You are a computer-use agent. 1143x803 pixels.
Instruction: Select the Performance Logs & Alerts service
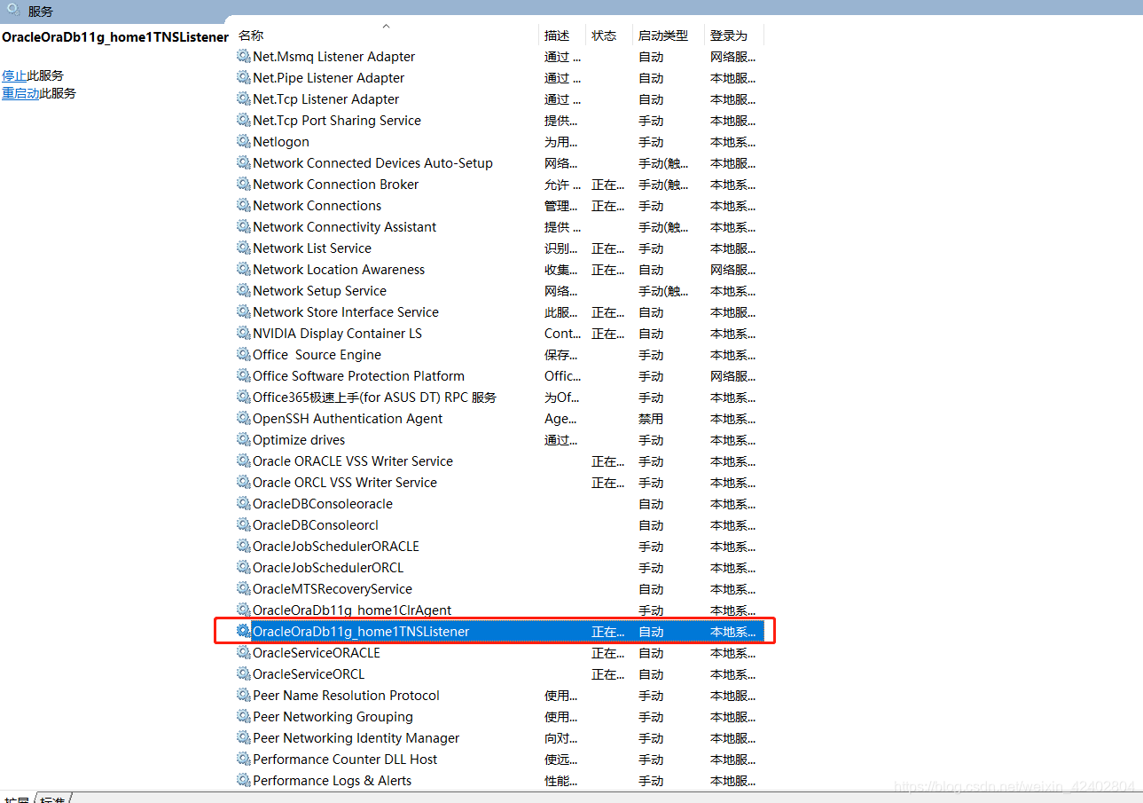coord(332,780)
